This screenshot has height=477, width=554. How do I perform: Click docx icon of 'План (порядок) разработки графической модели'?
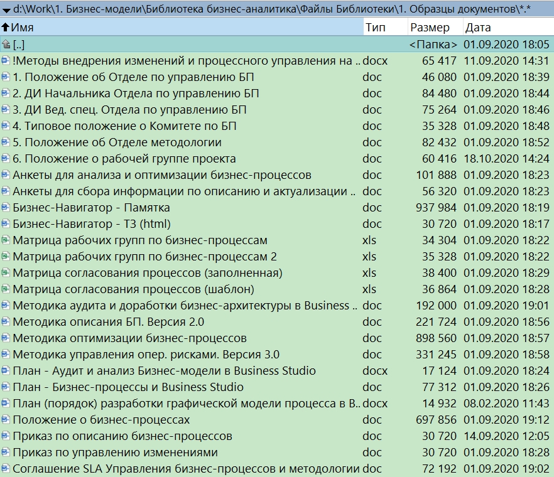[x=5, y=403]
